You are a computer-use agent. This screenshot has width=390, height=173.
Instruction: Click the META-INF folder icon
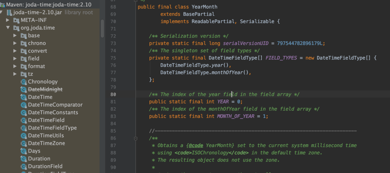[16, 20]
